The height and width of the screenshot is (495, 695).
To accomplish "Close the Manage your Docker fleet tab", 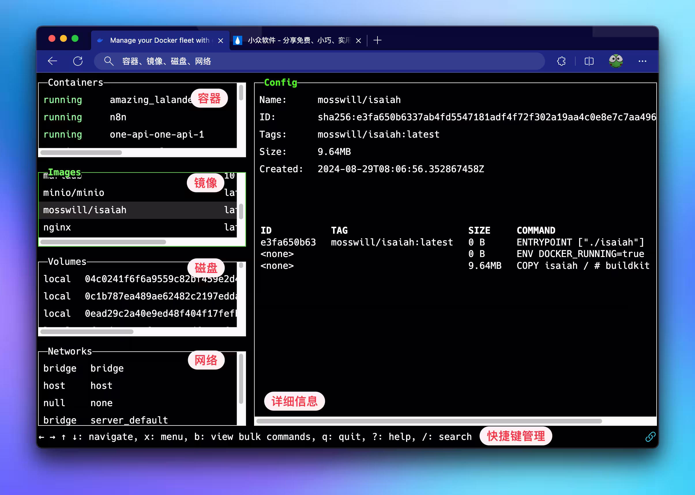I will tap(221, 41).
